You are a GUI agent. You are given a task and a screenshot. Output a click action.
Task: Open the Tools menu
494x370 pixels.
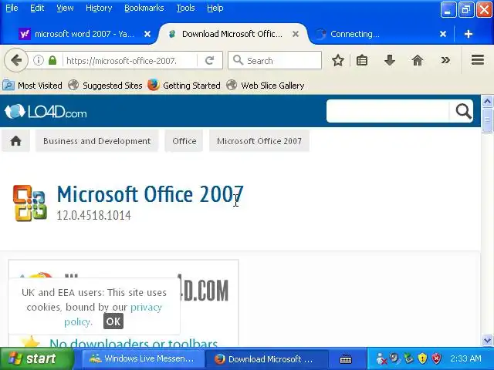pos(185,8)
